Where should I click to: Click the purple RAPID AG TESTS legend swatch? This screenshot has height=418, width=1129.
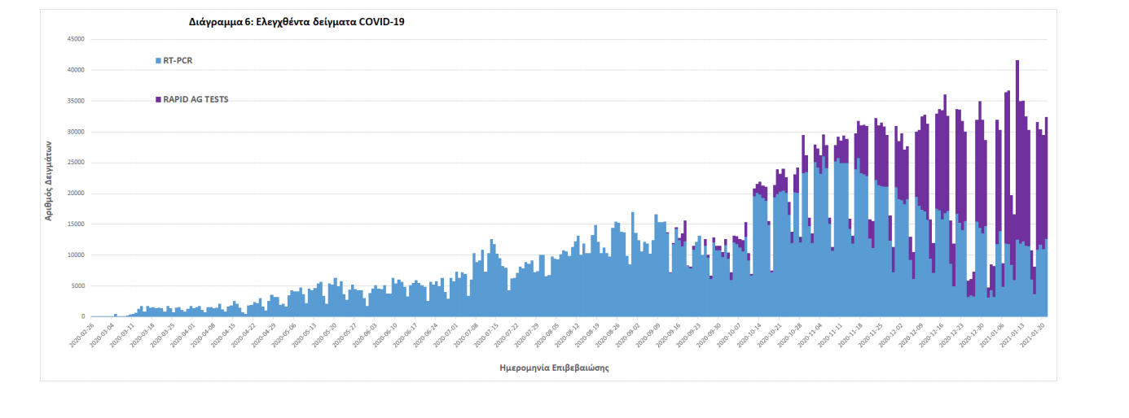pos(158,99)
